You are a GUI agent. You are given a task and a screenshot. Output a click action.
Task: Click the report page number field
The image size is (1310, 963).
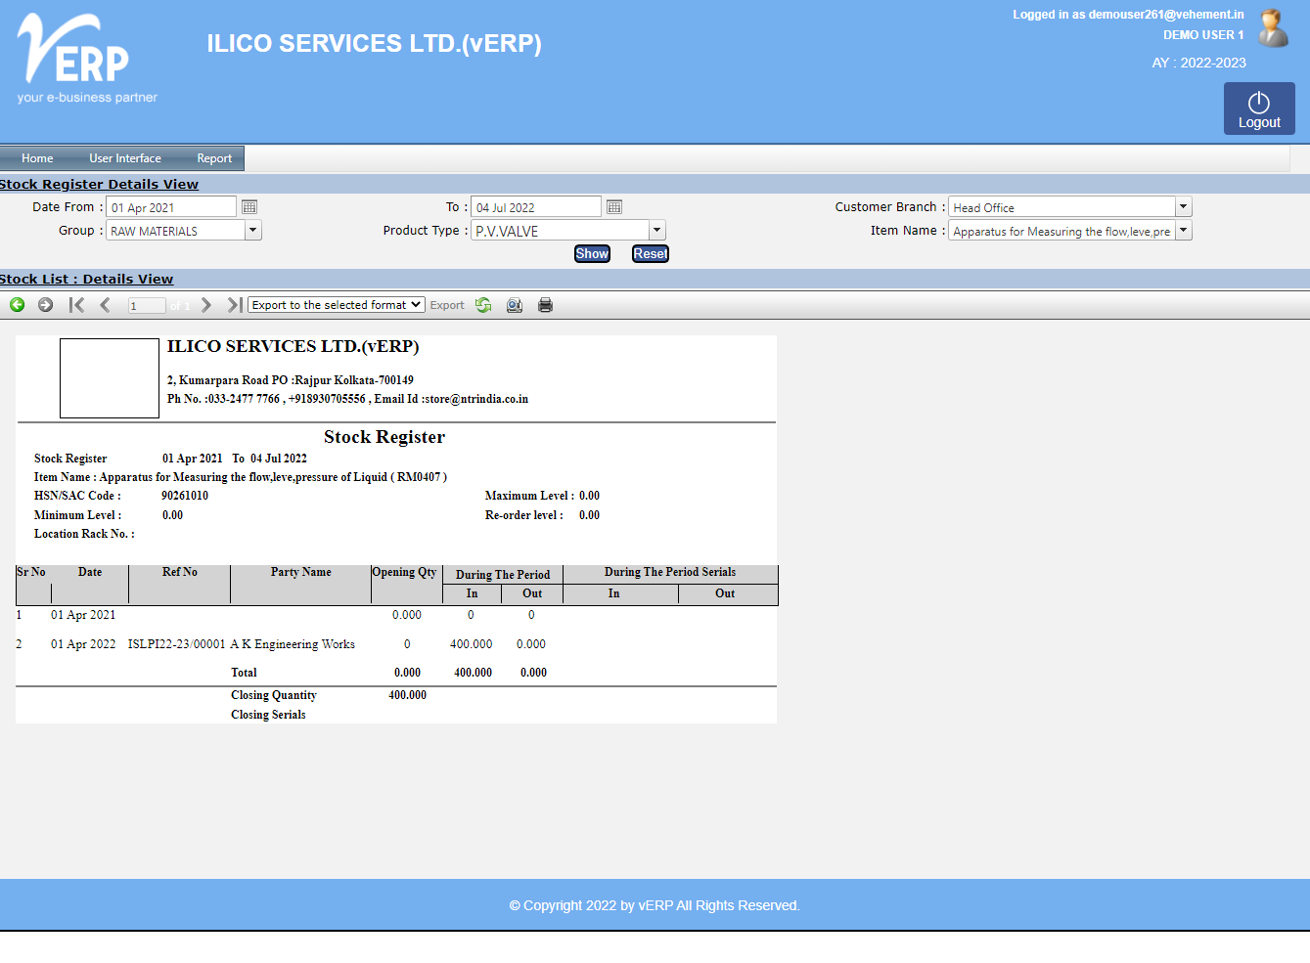pyautogui.click(x=147, y=306)
